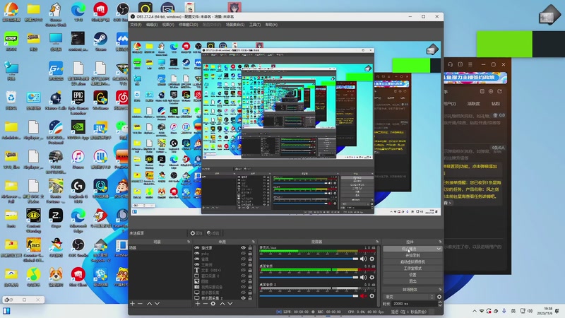Click the 启动虚拟摄像机 button
Screen dimensions: 565x318
(x=412, y=261)
